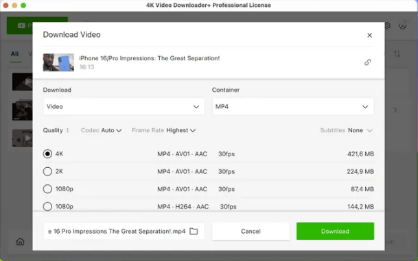
Task: Click the Quality info icon
Action: [68, 130]
